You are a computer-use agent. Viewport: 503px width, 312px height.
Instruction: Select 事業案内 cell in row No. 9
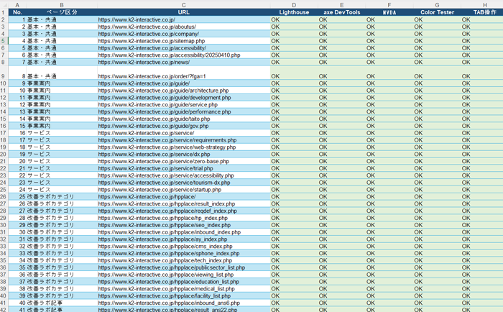[62, 83]
